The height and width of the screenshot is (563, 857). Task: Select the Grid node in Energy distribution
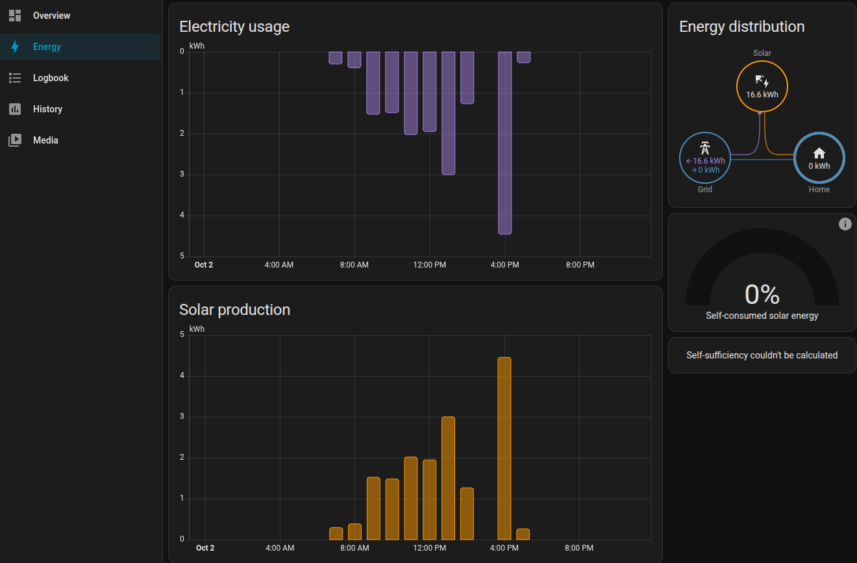(x=704, y=158)
